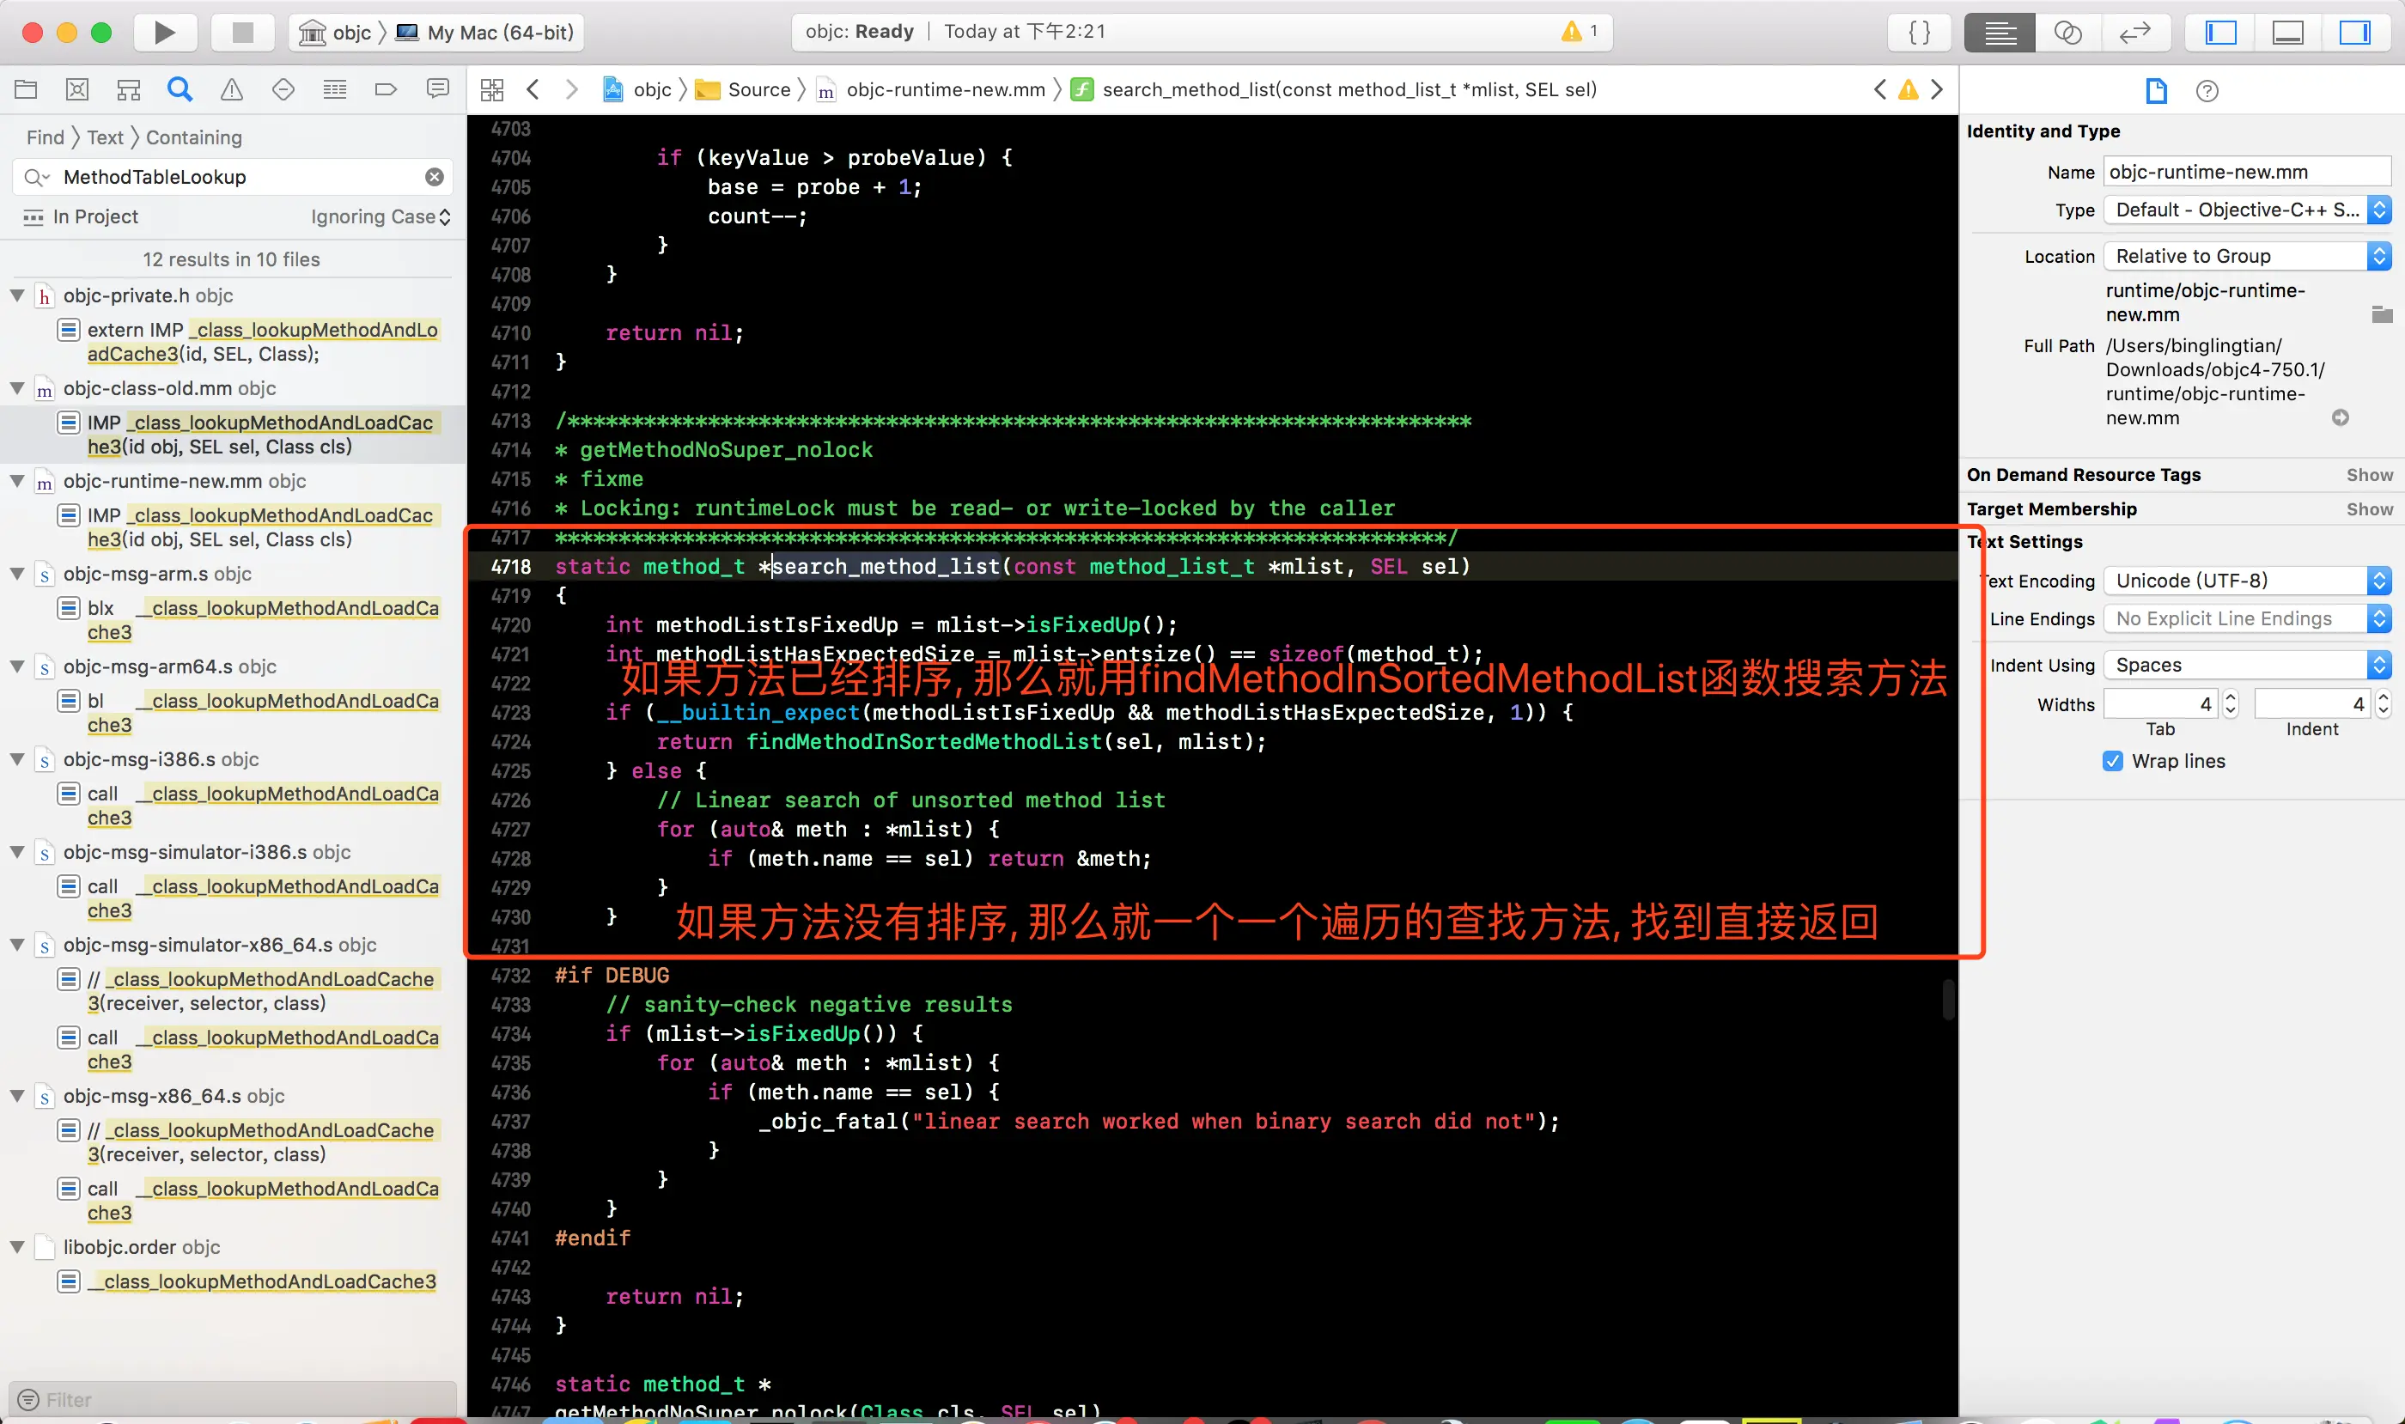
Task: Increment the Tab width stepper
Action: 2231,697
